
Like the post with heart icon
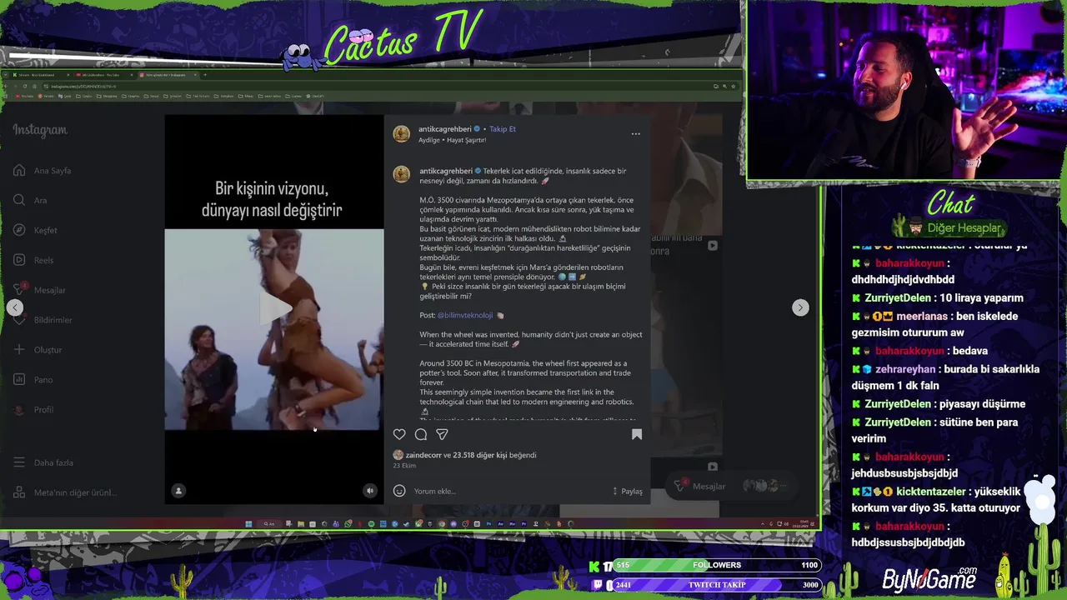tap(399, 434)
